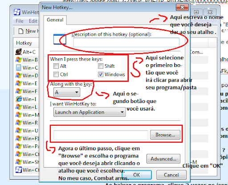Select the Win+R hotkey icon
Image resolution: width=228 pixels, height=185 pixels.
pos(19,123)
